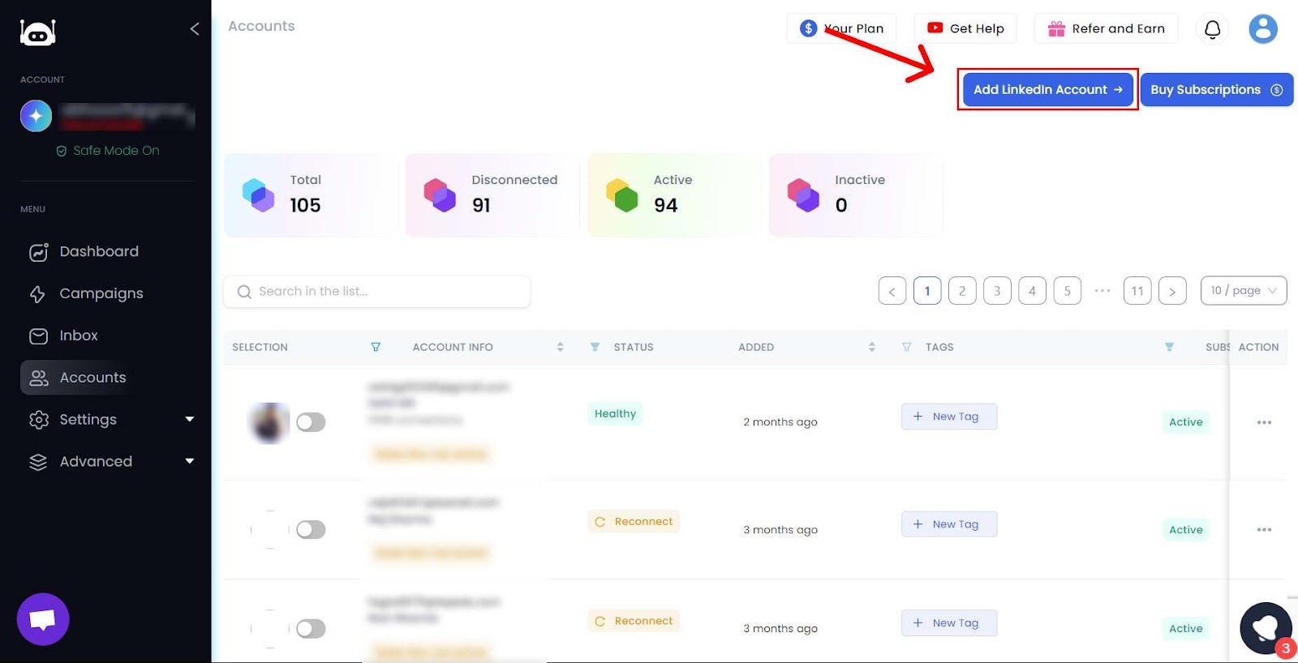Image resolution: width=1298 pixels, height=663 pixels.
Task: Go to page 3
Action: pyautogui.click(x=997, y=291)
